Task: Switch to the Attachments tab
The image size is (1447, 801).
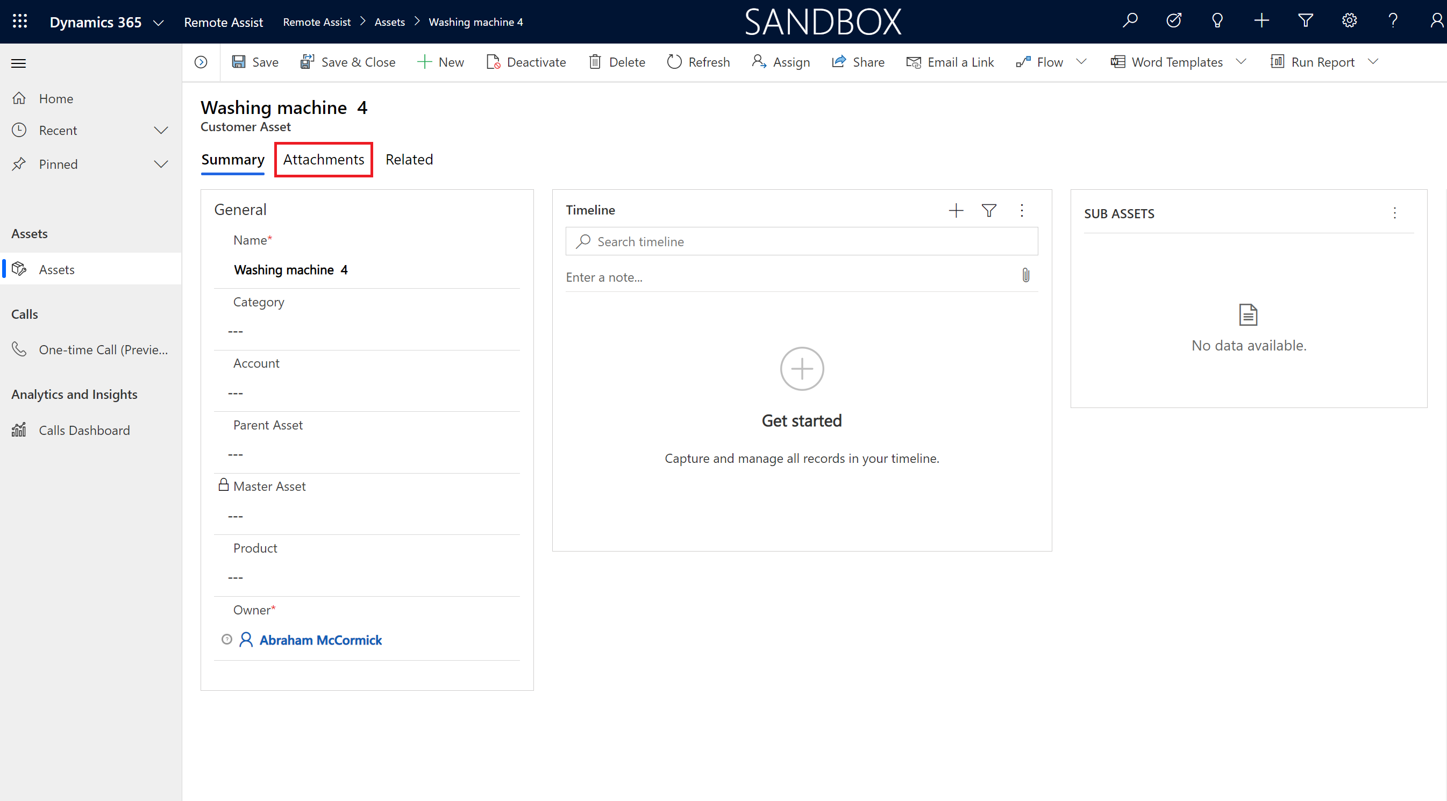Action: pyautogui.click(x=323, y=159)
